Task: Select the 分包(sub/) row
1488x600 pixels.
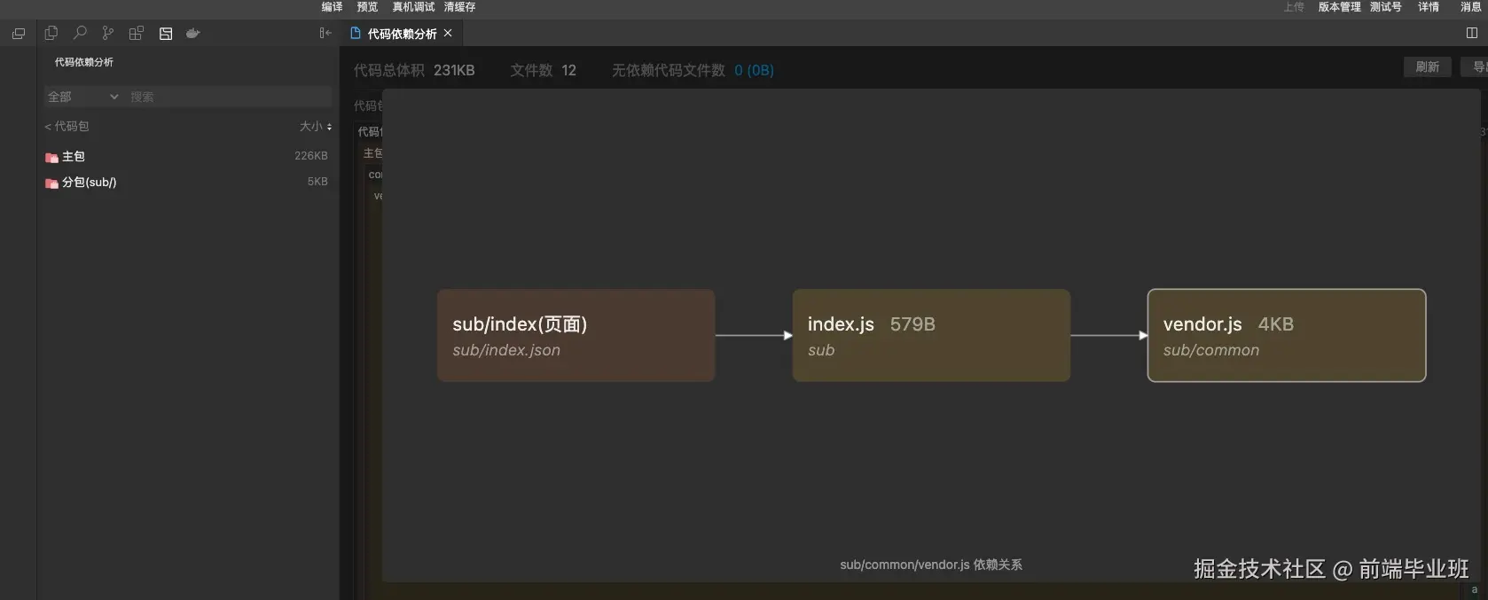Action: pyautogui.click(x=188, y=182)
